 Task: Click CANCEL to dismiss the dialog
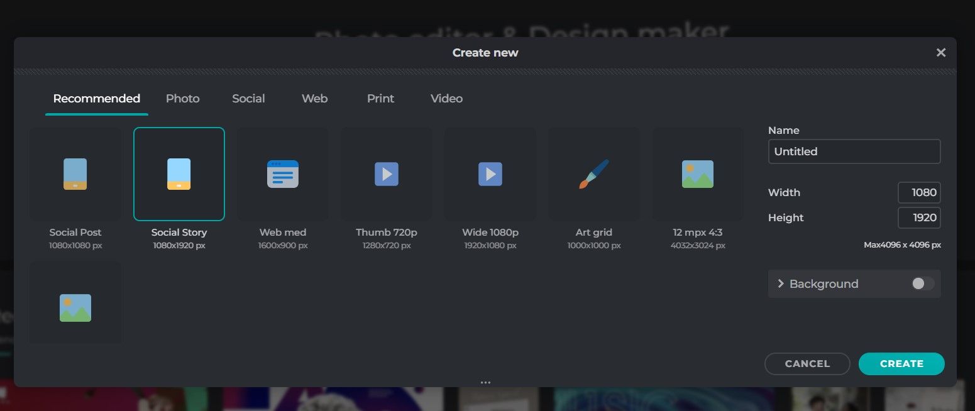(807, 363)
